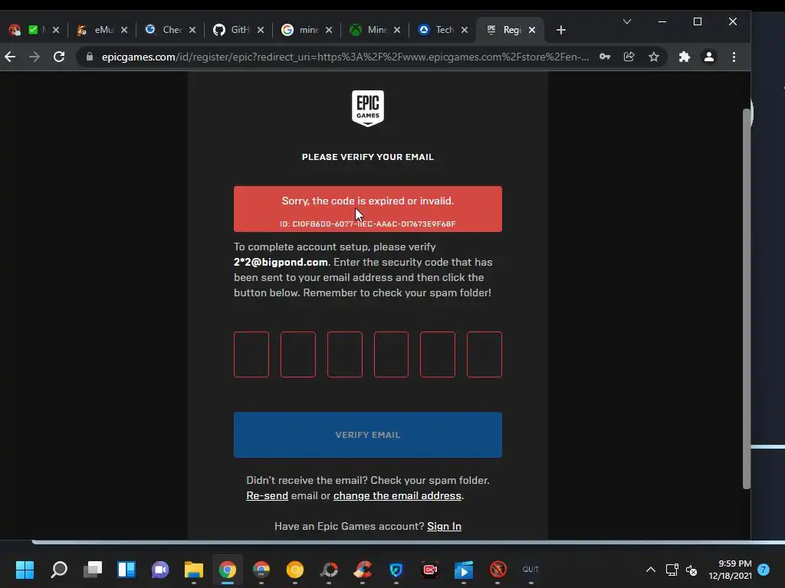Image resolution: width=785 pixels, height=588 pixels.
Task: Click the Verify Email button
Action: (367, 435)
